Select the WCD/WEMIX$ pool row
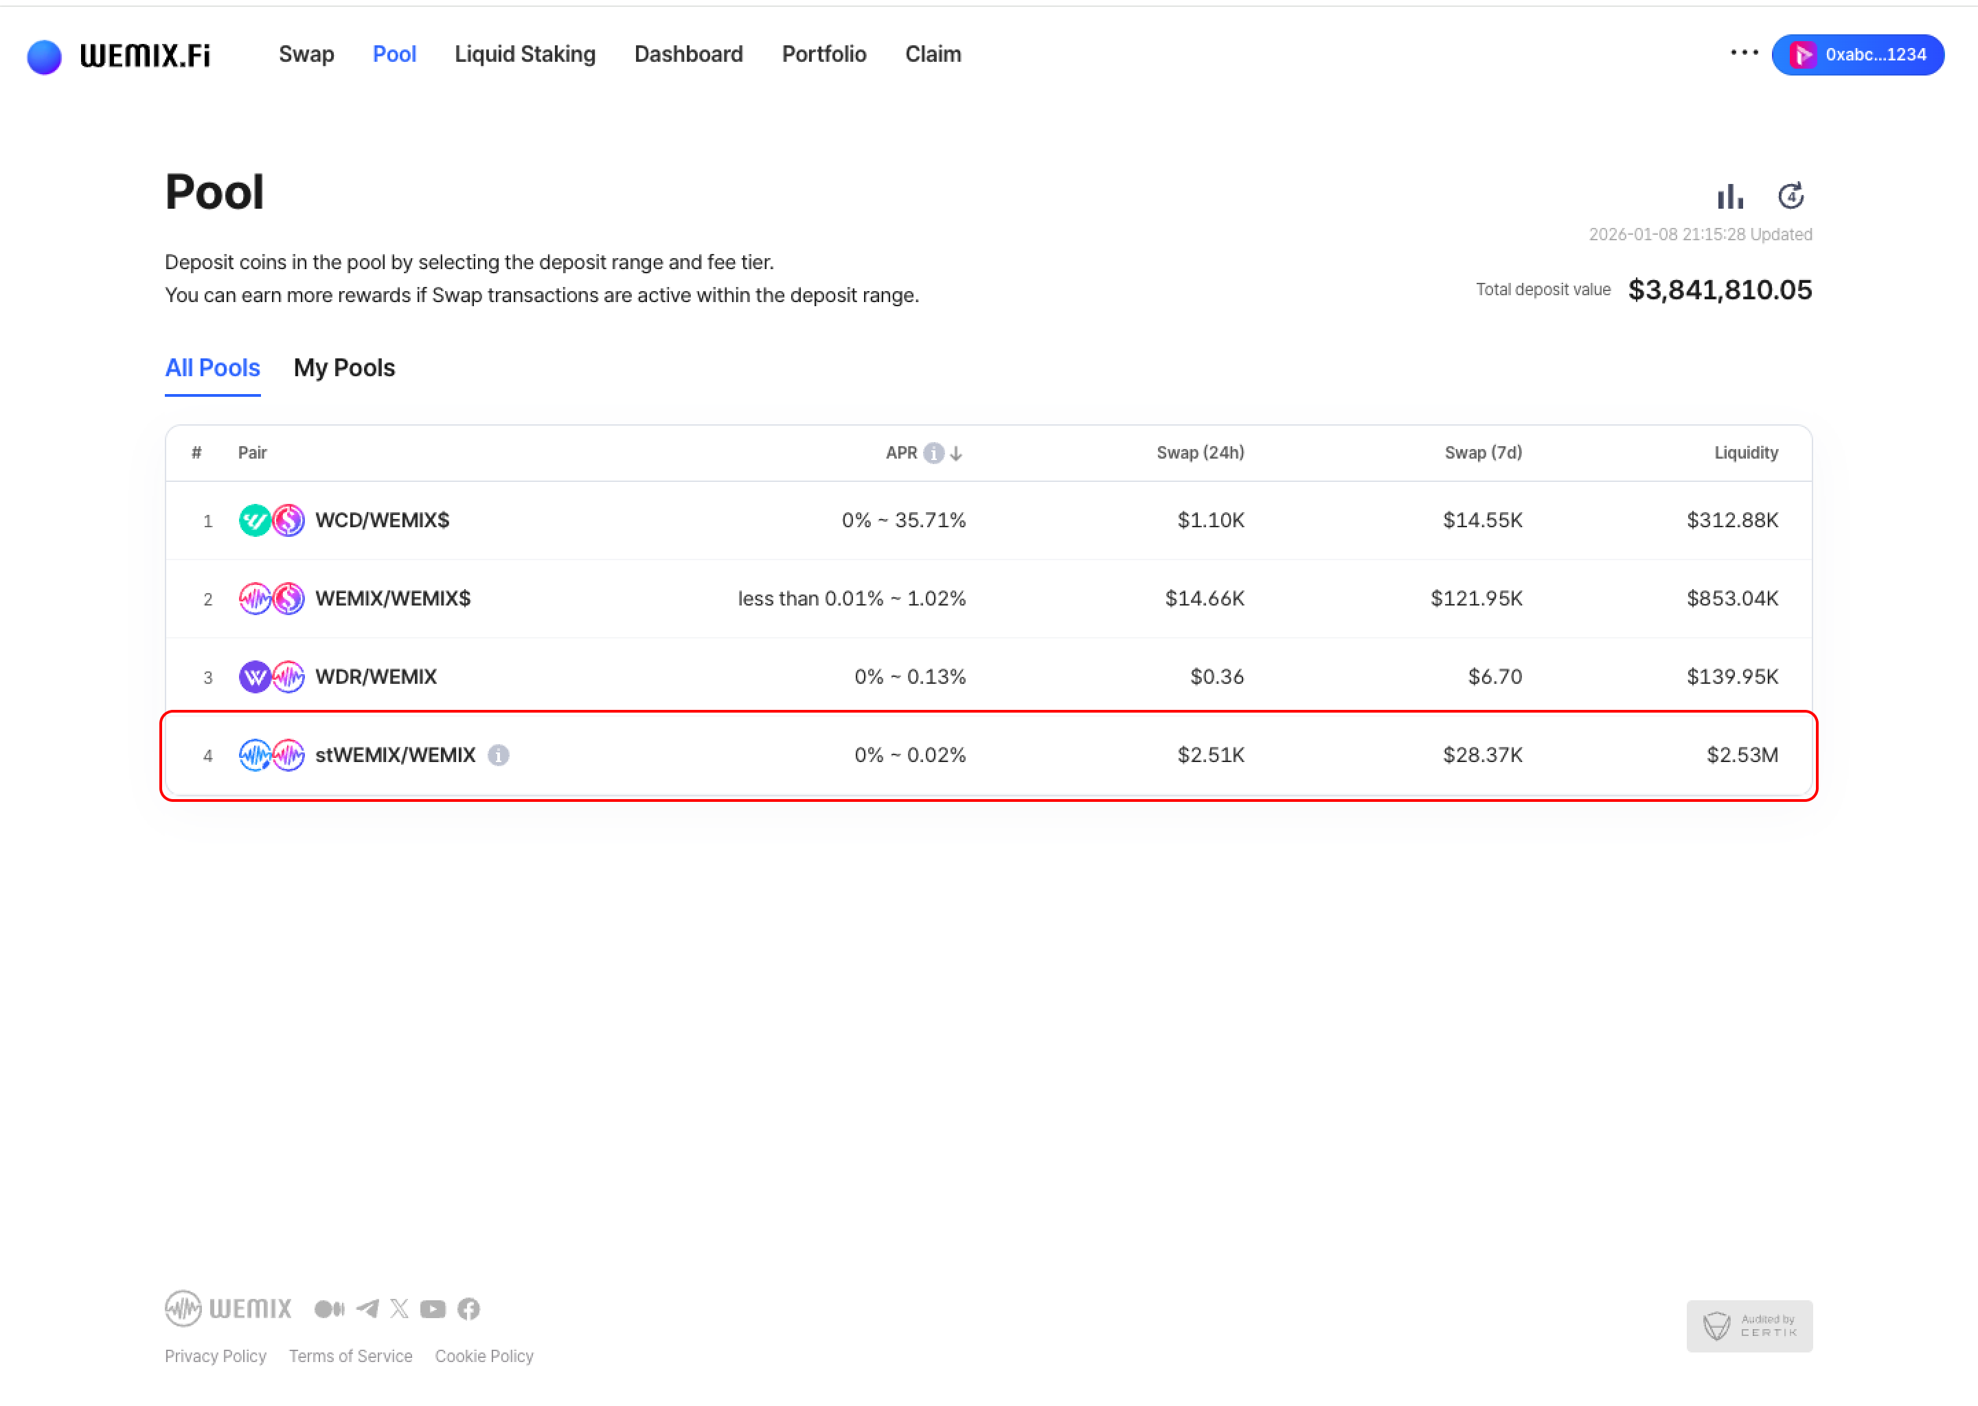 pos(988,520)
